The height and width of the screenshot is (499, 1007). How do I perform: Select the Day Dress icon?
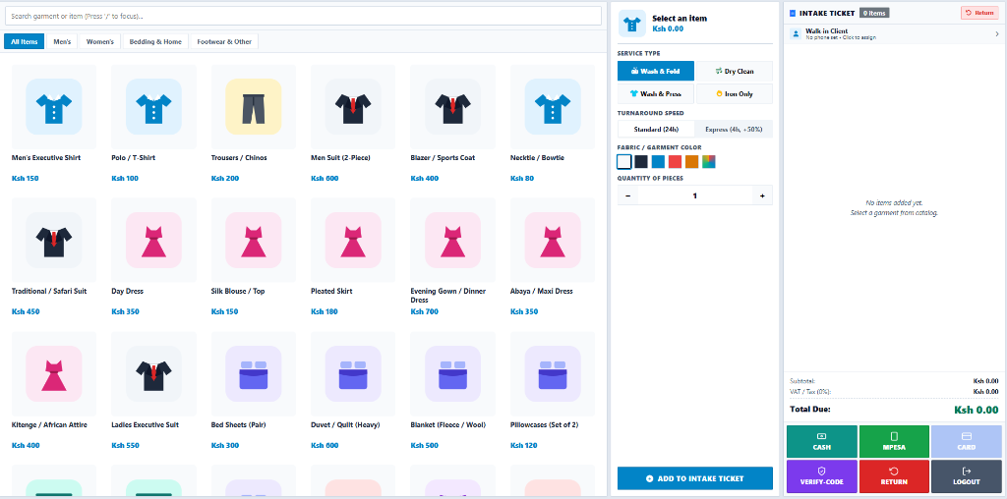click(x=153, y=240)
